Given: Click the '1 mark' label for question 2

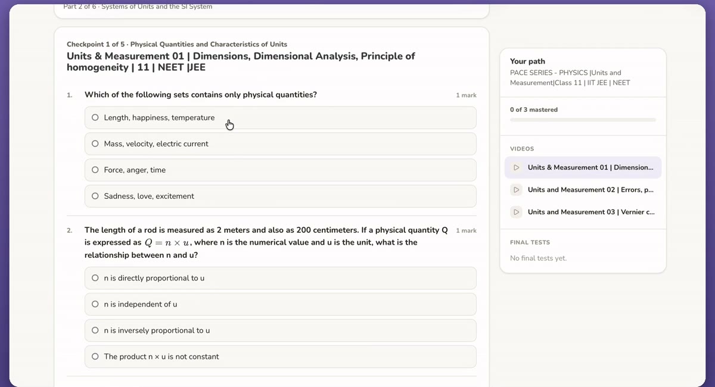Looking at the screenshot, I should click(466, 230).
